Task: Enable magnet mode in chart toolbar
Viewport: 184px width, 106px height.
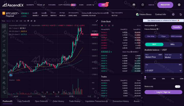Action: 4,78
